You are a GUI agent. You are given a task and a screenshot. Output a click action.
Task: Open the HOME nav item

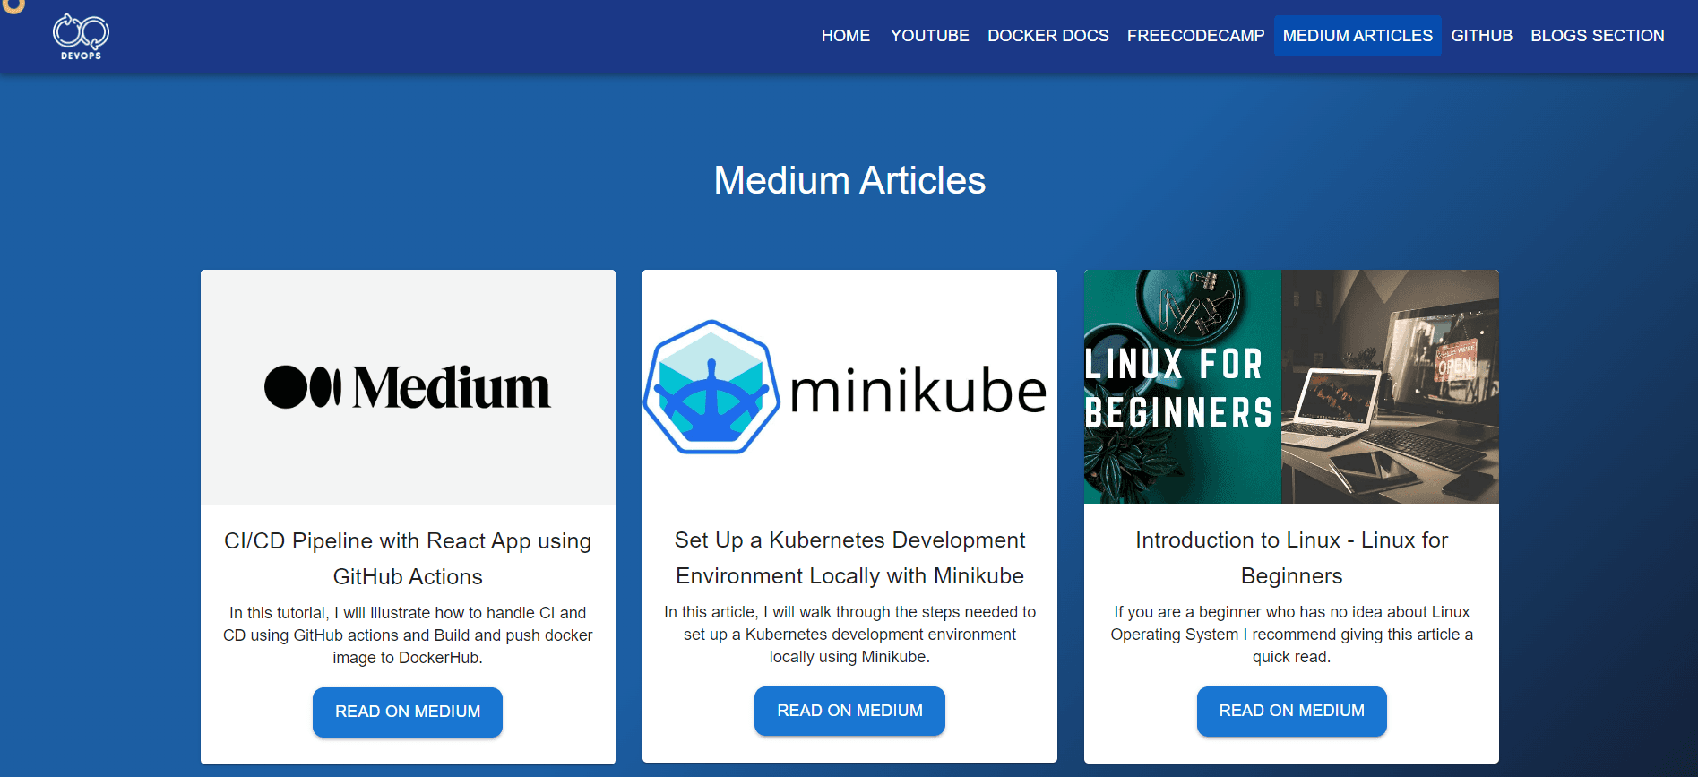coord(845,36)
